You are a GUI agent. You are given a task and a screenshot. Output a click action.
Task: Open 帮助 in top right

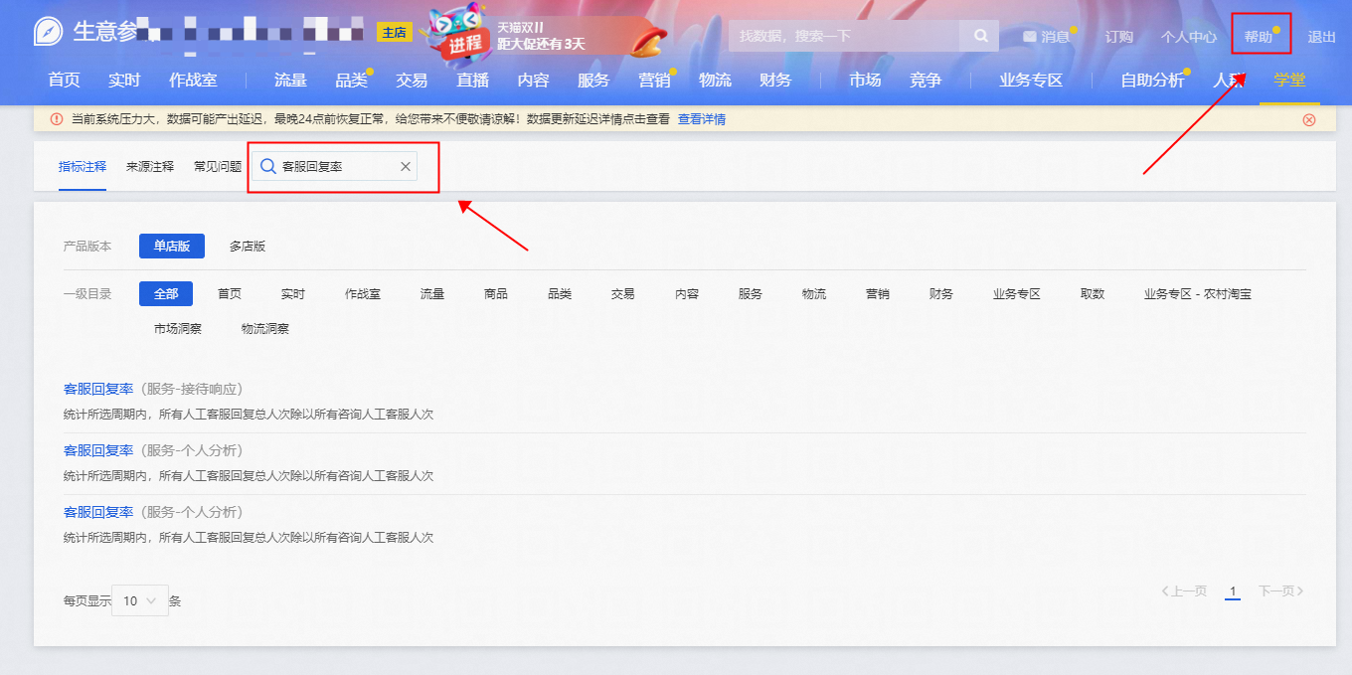[1259, 37]
